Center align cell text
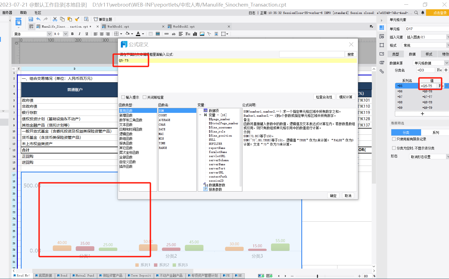Image resolution: width=449 pixels, height=279 pixels. tap(101, 34)
